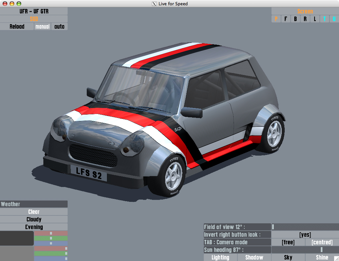Viewport: 339px width, 261px height.
Task: Open the Shadow tab
Action: point(254,257)
